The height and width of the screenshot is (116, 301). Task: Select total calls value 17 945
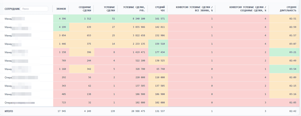click(x=62, y=111)
